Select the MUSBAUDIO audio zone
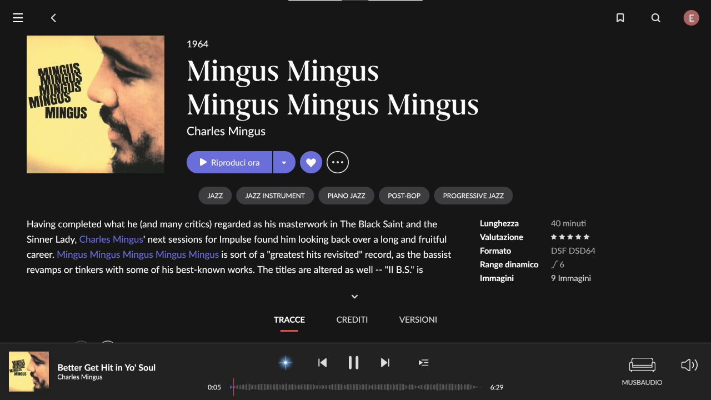The height and width of the screenshot is (400, 711). click(x=642, y=371)
